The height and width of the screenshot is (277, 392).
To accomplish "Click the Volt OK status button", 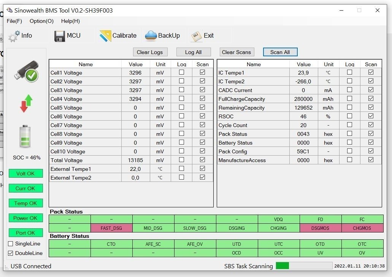I will (25, 174).
